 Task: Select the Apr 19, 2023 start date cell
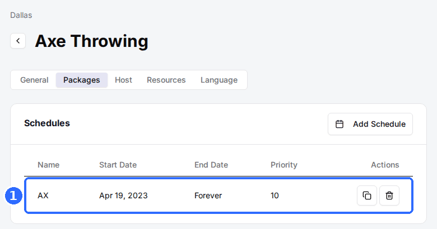pos(123,195)
